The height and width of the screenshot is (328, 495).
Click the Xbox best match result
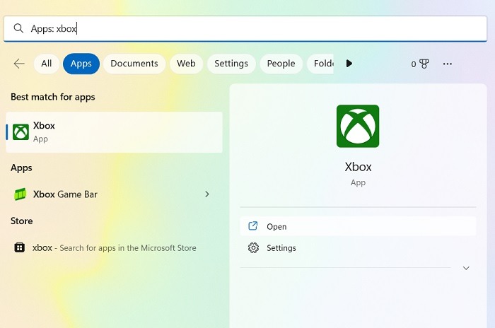pos(114,132)
